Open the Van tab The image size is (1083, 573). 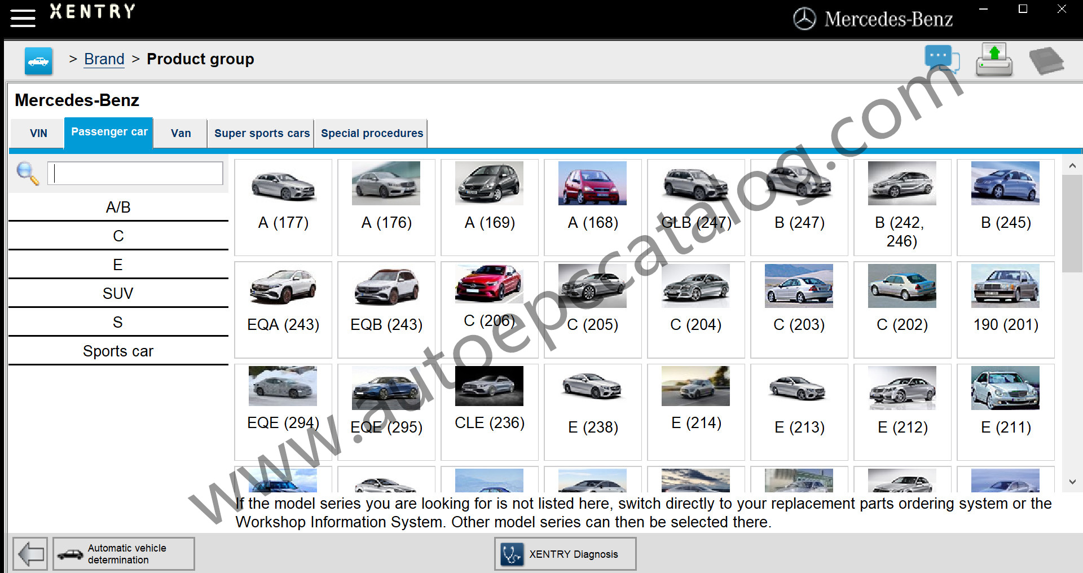click(x=180, y=134)
